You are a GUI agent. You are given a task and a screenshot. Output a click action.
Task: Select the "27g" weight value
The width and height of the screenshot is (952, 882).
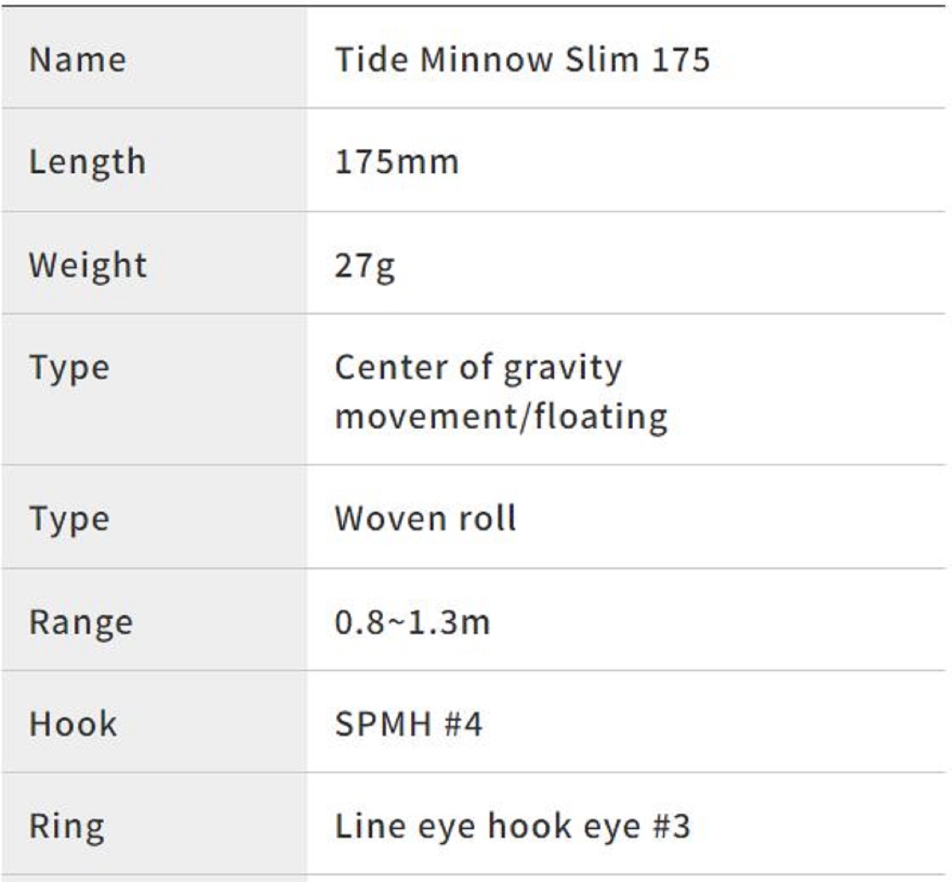click(365, 267)
